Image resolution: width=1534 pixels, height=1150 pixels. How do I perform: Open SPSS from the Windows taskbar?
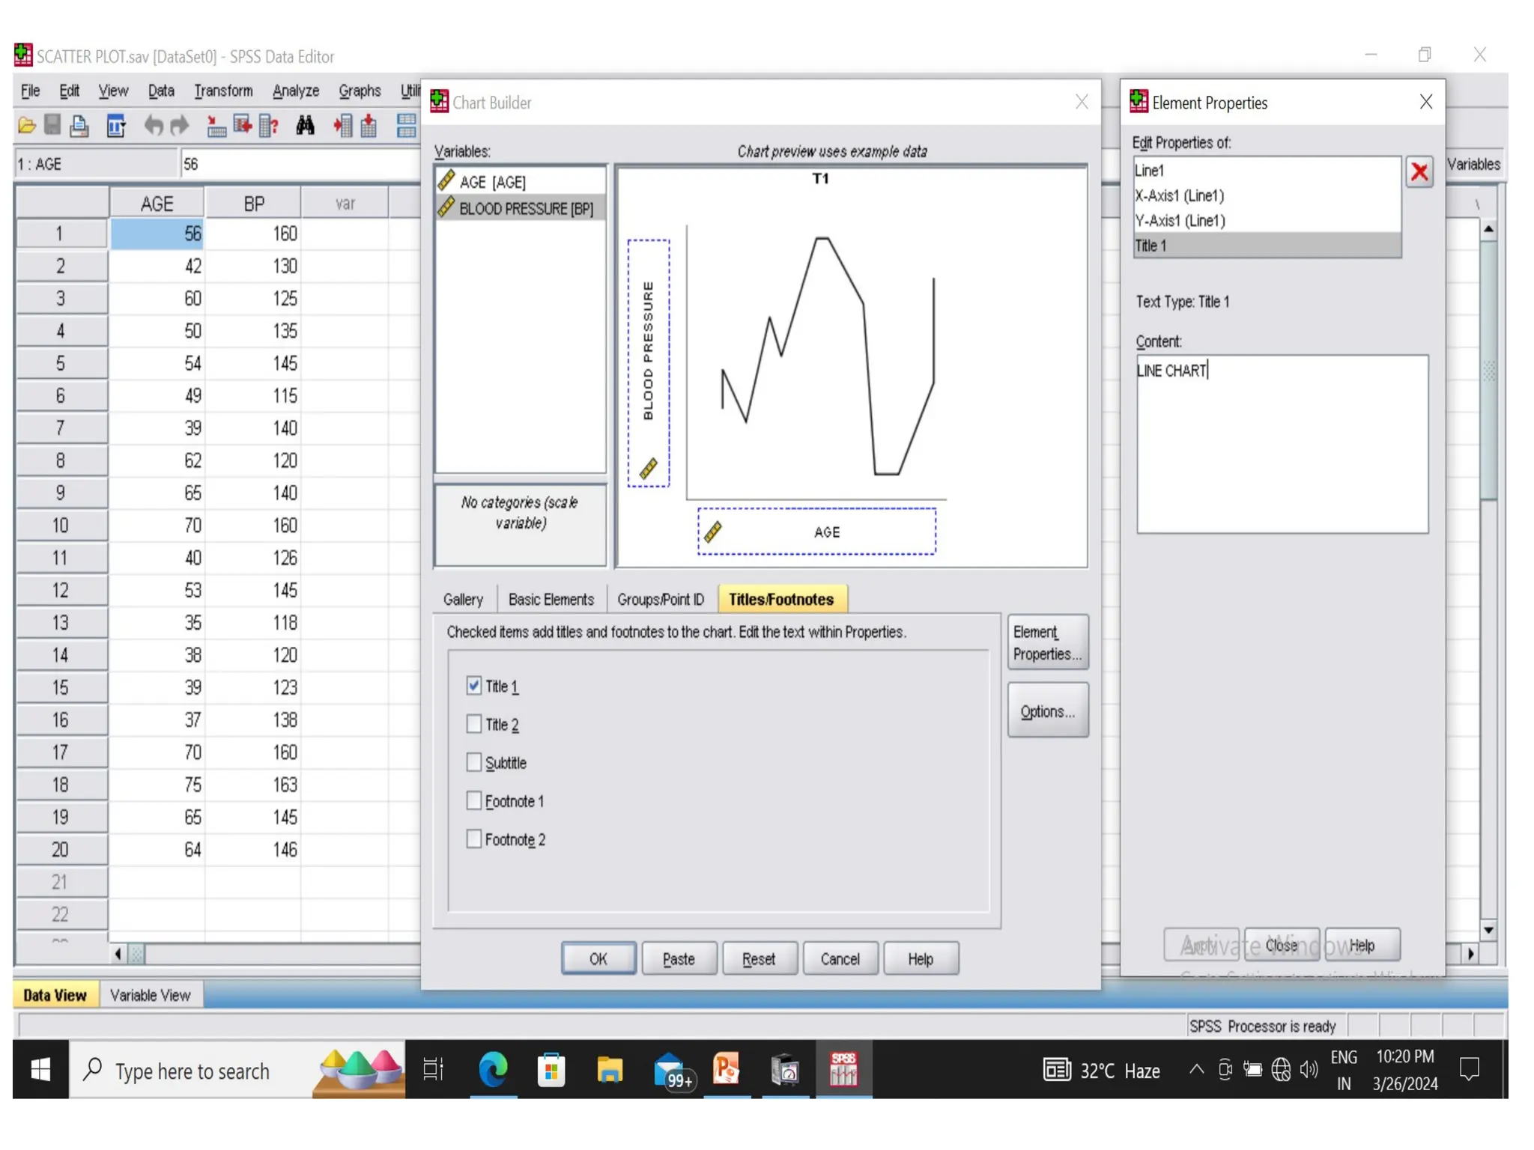pos(843,1071)
